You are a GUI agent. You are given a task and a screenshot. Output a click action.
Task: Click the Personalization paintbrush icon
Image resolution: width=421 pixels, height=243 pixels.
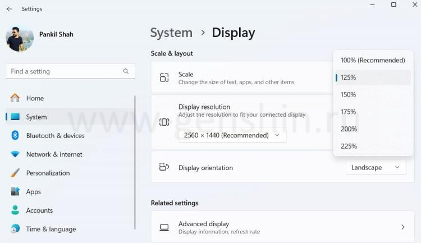coord(15,173)
